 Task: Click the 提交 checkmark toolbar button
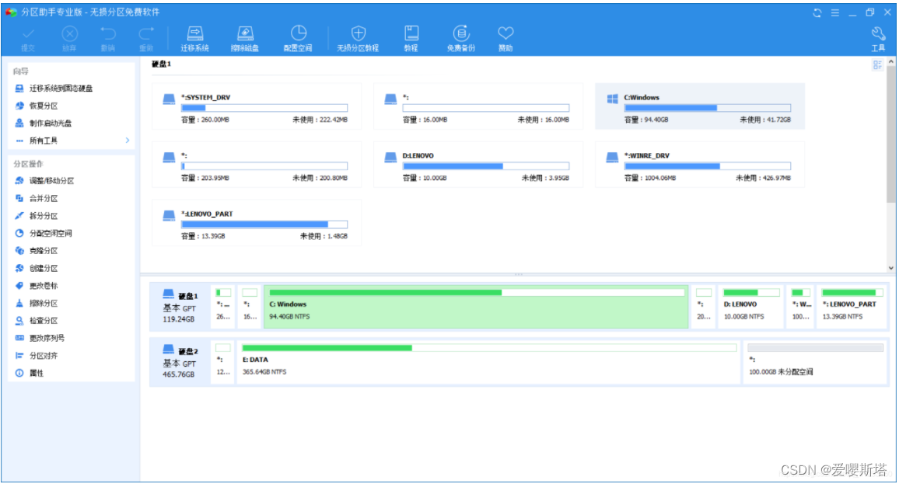(28, 39)
